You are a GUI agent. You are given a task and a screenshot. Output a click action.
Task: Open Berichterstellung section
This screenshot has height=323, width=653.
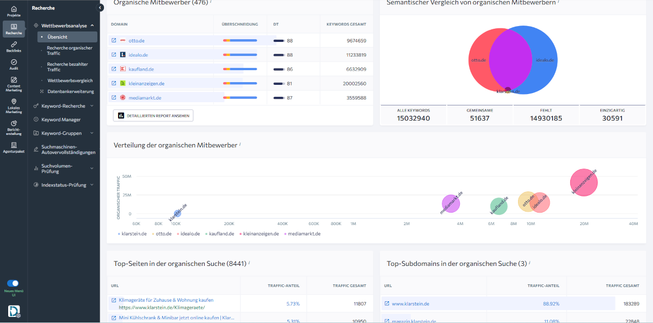[x=14, y=127]
